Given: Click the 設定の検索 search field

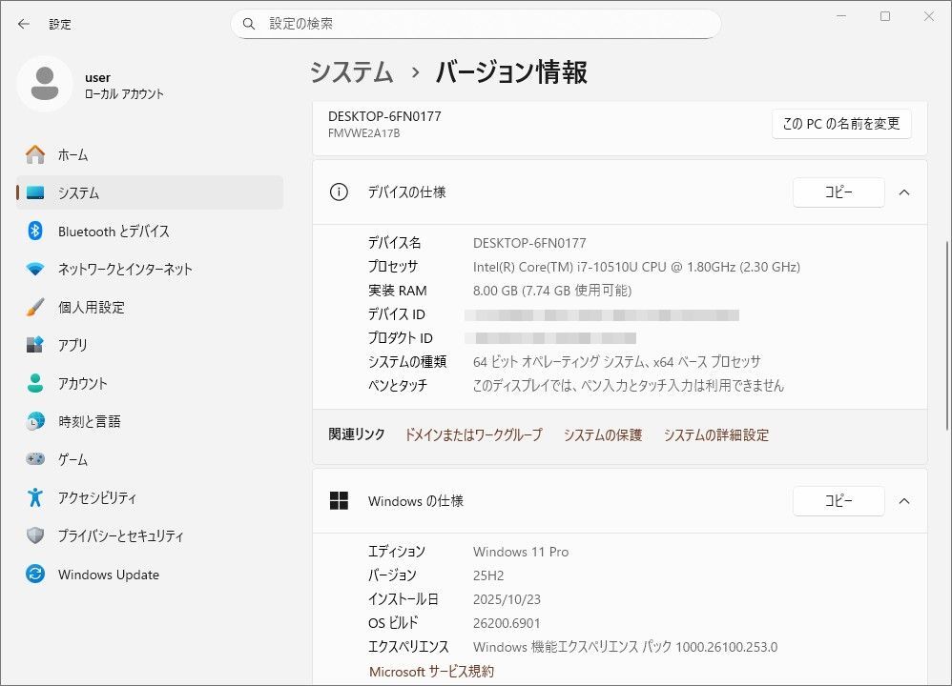Looking at the screenshot, I should (x=475, y=24).
